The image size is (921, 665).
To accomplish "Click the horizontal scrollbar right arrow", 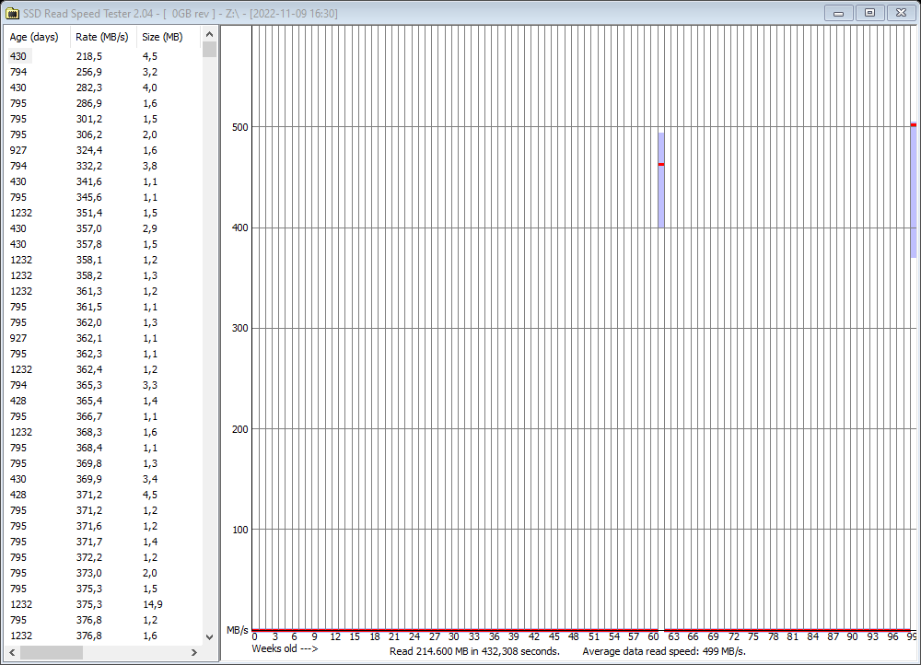I will click(x=193, y=654).
